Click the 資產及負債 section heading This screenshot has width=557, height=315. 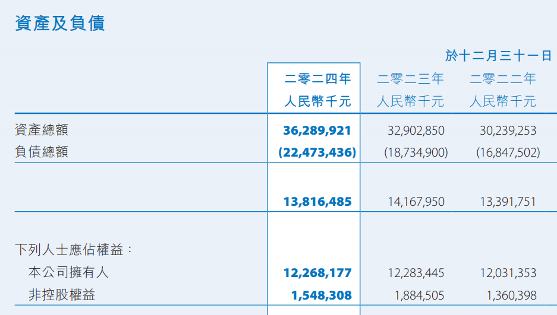pyautogui.click(x=60, y=23)
